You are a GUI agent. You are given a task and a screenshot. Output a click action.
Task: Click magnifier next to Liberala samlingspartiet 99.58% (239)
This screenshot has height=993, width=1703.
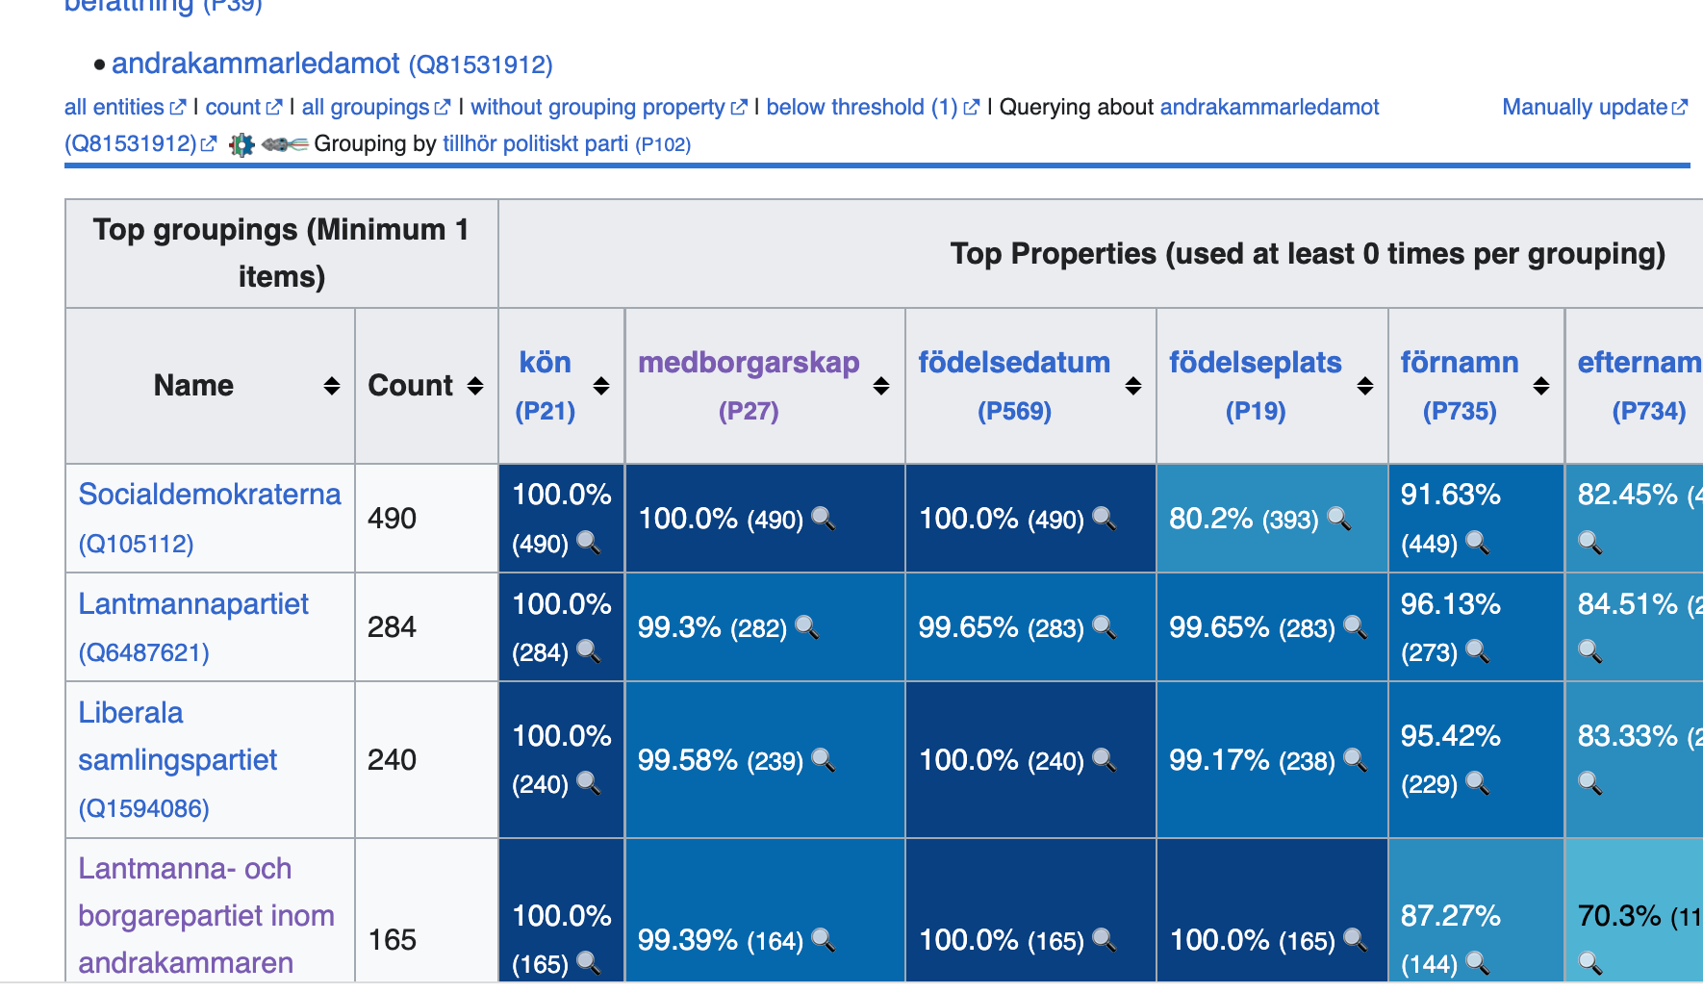[824, 760]
